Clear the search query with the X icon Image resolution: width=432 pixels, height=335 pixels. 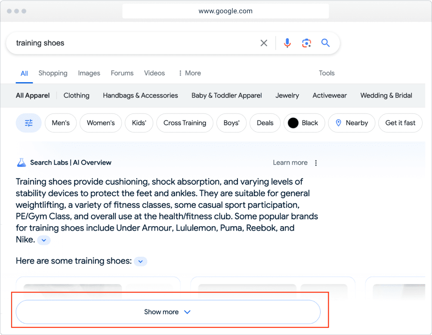coord(264,43)
